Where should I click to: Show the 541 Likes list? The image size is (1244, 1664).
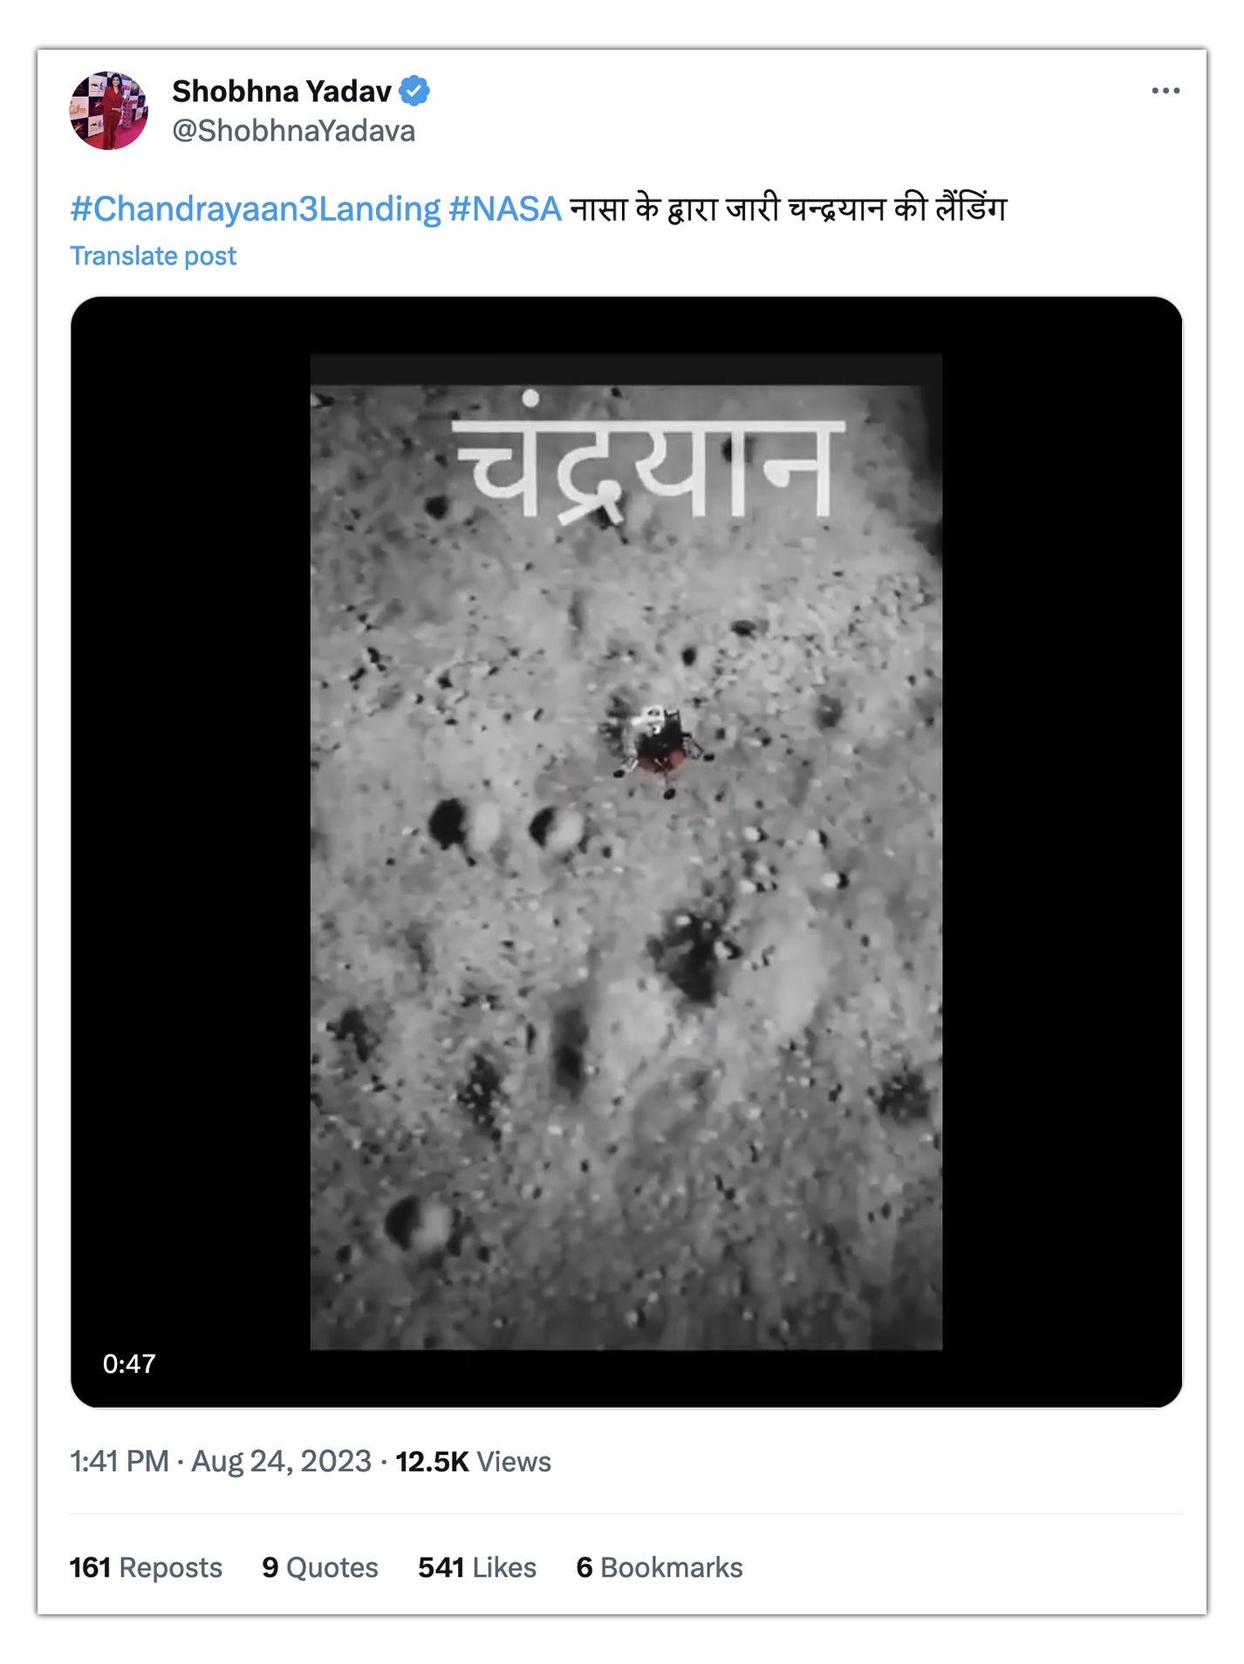(x=477, y=1567)
